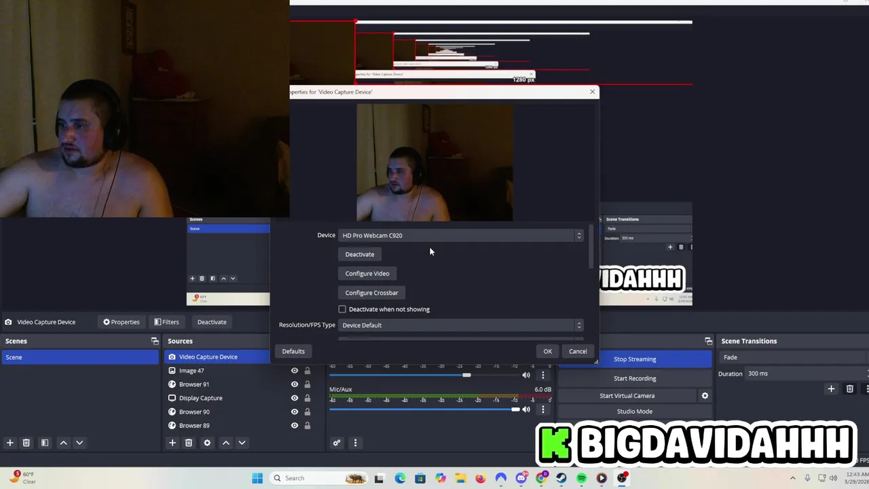Toggle Browser 90 eye icon
The image size is (869, 489).
point(295,412)
